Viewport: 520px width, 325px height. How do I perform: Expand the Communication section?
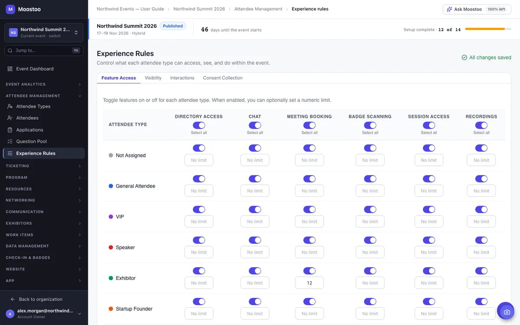point(44,212)
